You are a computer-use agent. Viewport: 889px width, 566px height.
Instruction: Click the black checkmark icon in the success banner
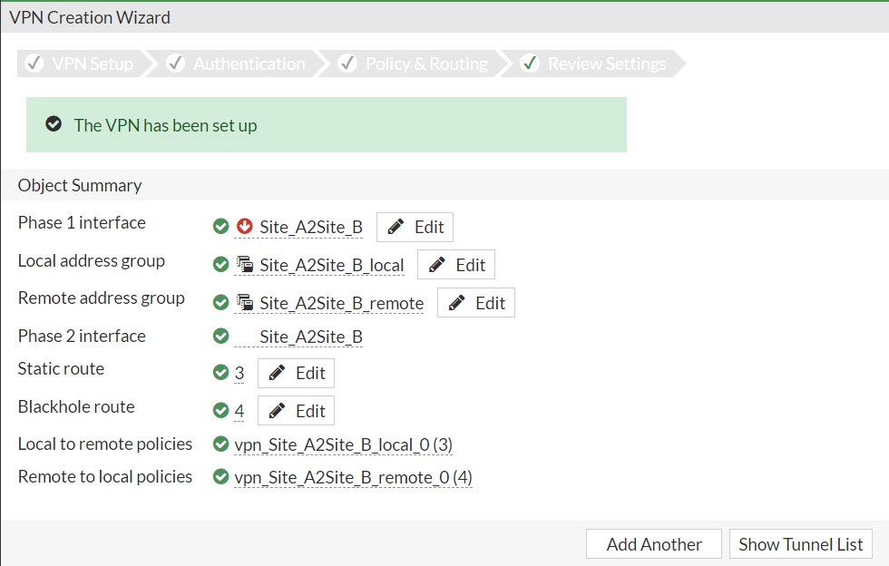tap(54, 123)
